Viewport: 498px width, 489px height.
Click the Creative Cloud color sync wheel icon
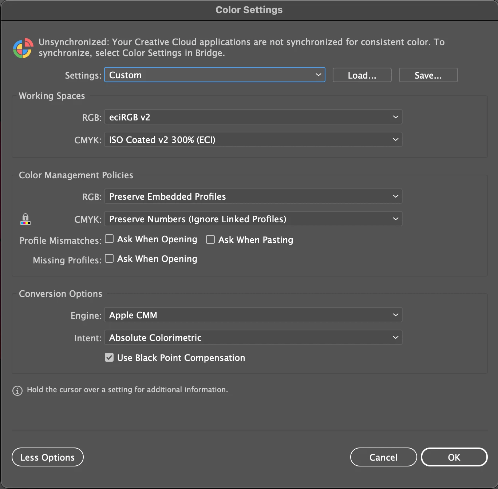coord(23,48)
